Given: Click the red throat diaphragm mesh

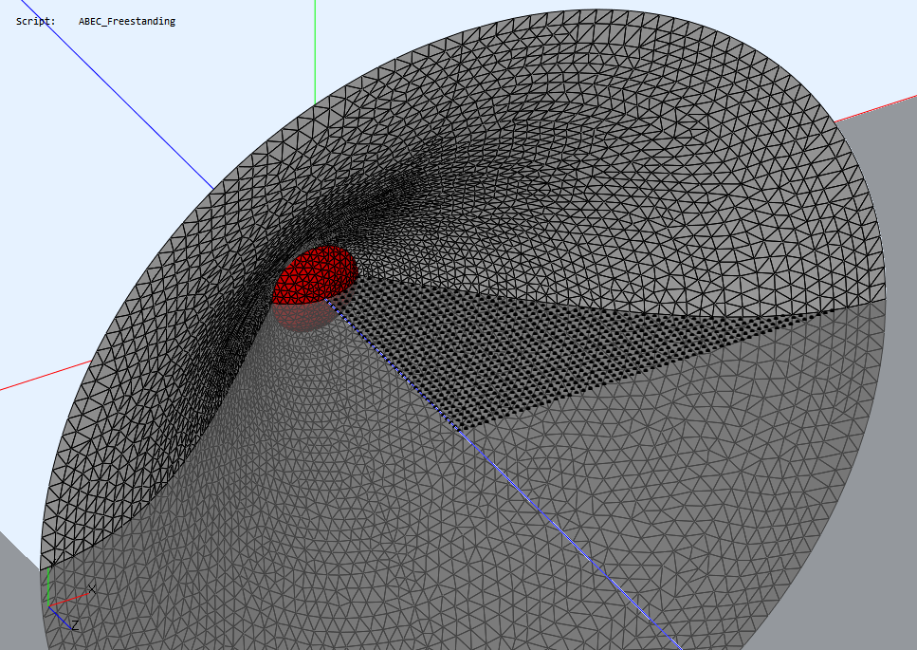Looking at the screenshot, I should tap(315, 275).
